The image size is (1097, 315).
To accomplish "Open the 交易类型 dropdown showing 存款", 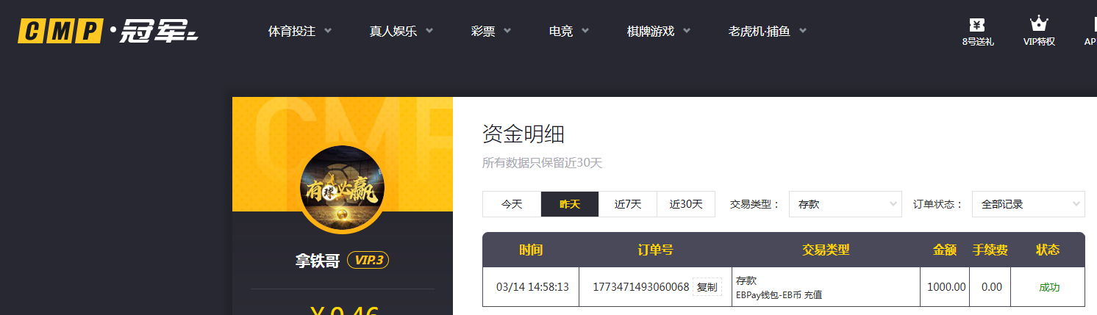I will (846, 204).
